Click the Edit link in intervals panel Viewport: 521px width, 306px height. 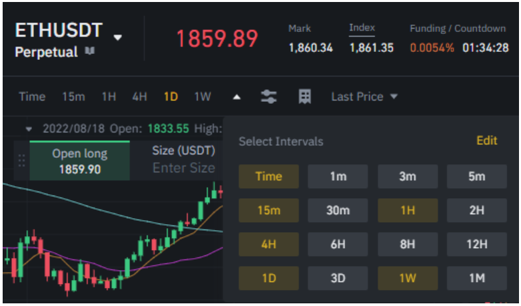[486, 140]
